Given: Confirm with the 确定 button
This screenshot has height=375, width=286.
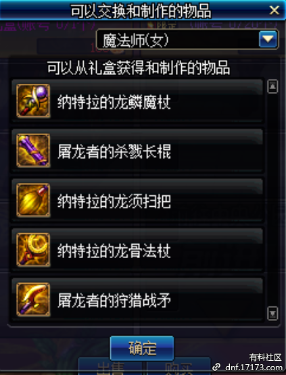Looking at the screenshot, I should pos(142,348).
